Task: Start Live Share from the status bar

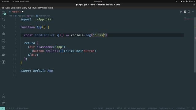Action: (22, 108)
